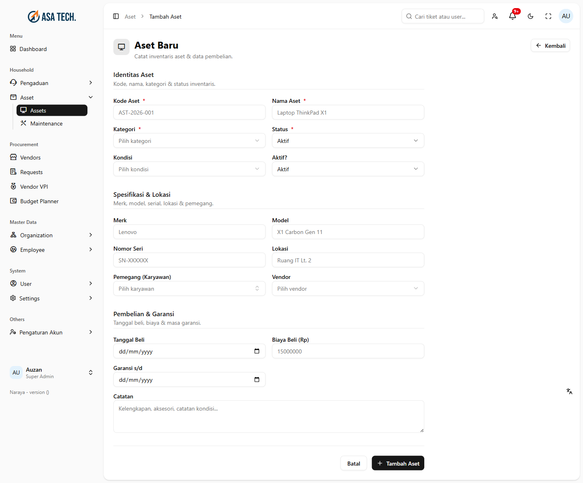This screenshot has height=483, width=583.
Task: Go to Vendors in sidebar
Action: 52,157
